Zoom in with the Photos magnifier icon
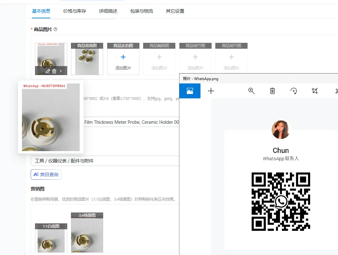 click(251, 91)
